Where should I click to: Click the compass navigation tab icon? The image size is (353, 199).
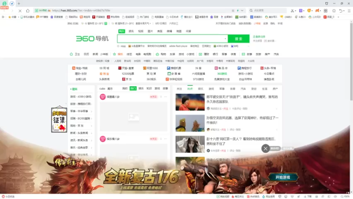coord(12,4)
